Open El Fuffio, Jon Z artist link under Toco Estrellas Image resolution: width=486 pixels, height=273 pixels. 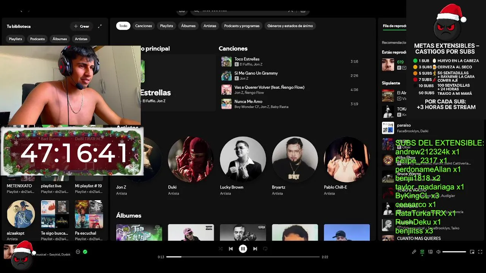click(251, 64)
